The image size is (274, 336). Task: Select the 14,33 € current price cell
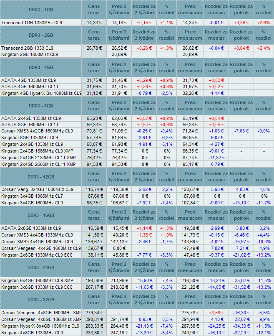tap(94, 23)
